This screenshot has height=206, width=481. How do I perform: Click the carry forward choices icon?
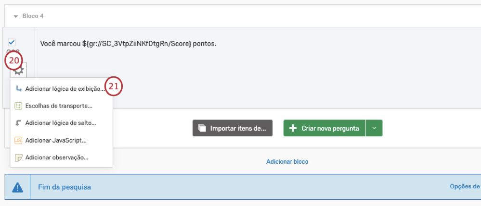(18, 106)
